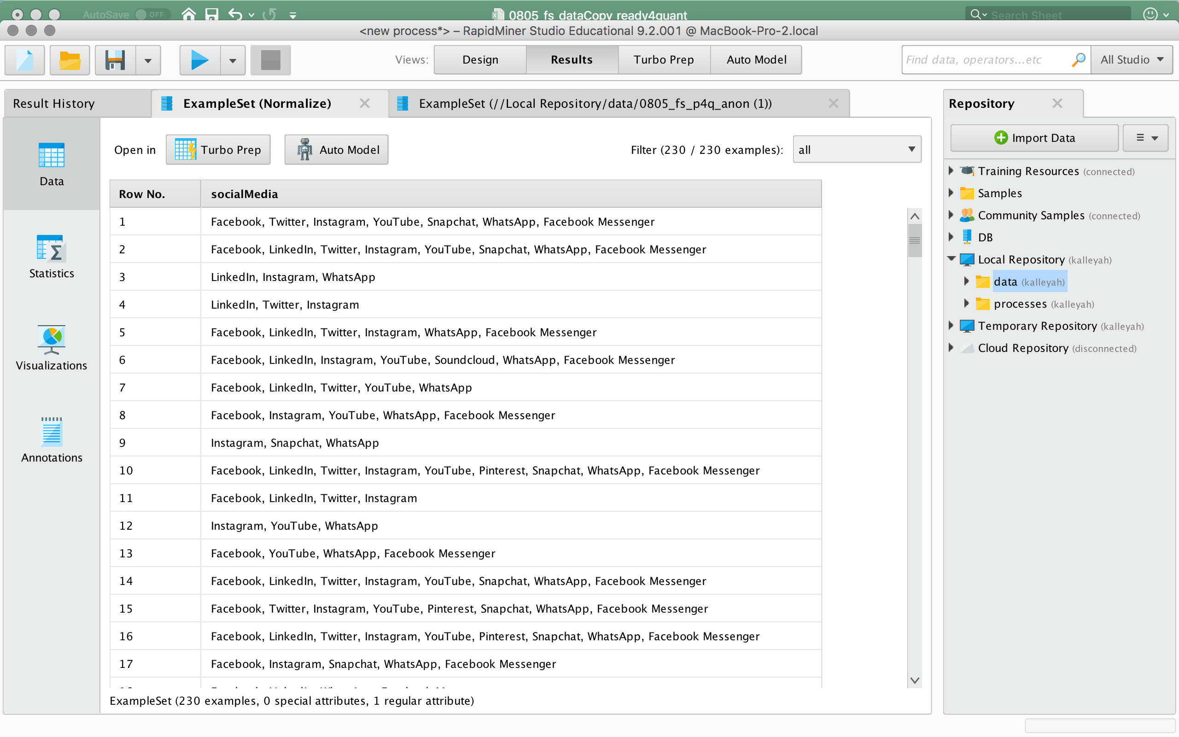Click the smiley feedback icon in Excel
Image resolution: width=1179 pixels, height=737 pixels.
pos(1150,14)
